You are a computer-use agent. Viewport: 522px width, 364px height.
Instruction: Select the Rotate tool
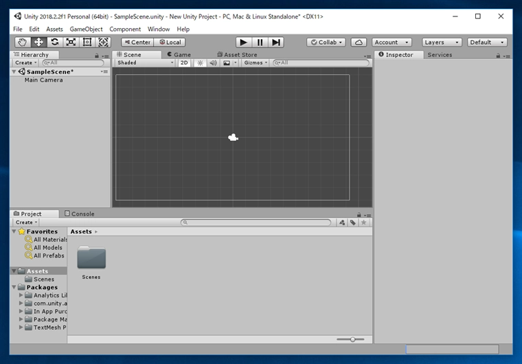(54, 43)
